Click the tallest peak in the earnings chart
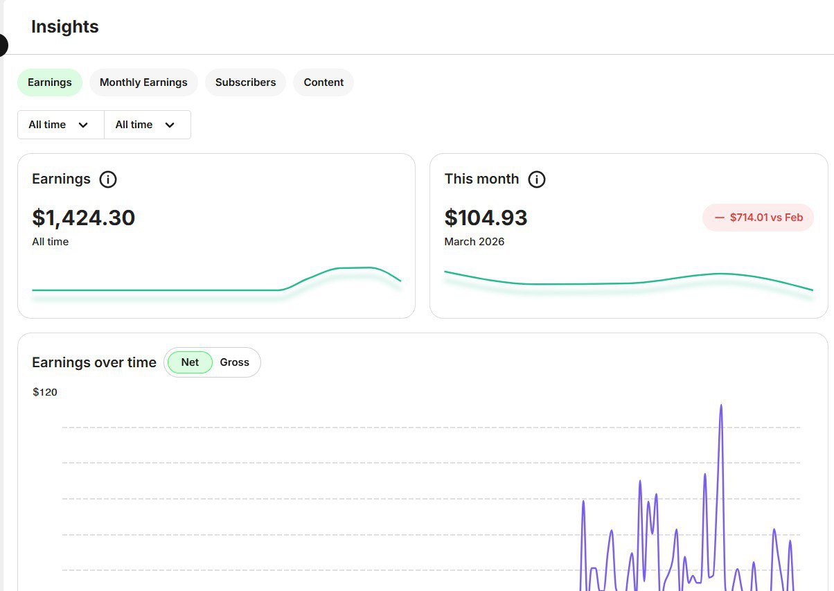The height and width of the screenshot is (591, 834). click(721, 406)
